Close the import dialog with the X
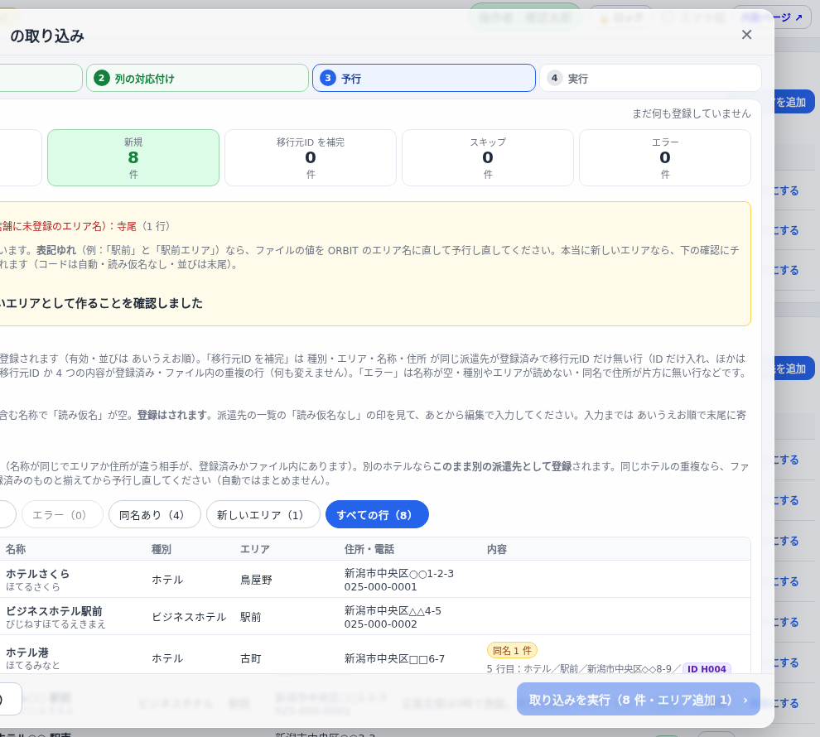The height and width of the screenshot is (737, 820). point(746,35)
